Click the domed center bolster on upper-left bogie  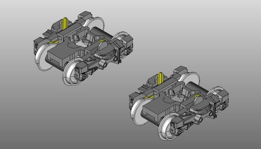tap(104, 49)
